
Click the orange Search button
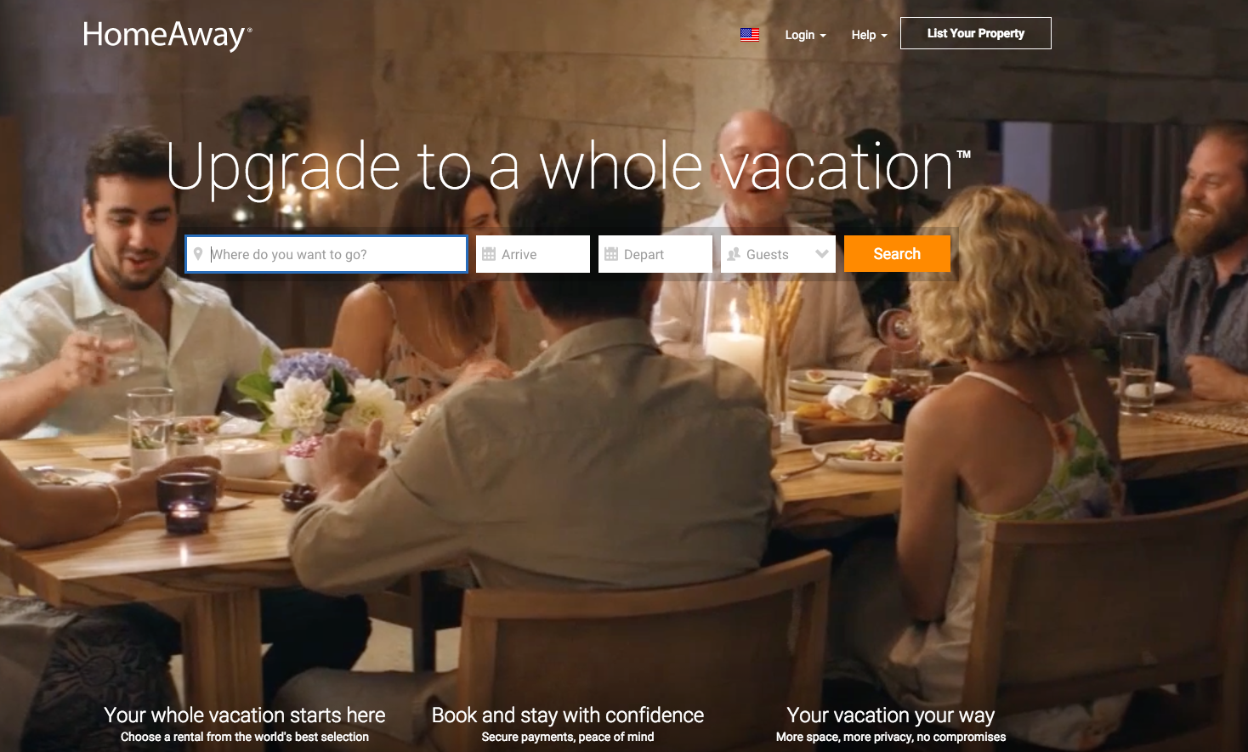click(897, 254)
